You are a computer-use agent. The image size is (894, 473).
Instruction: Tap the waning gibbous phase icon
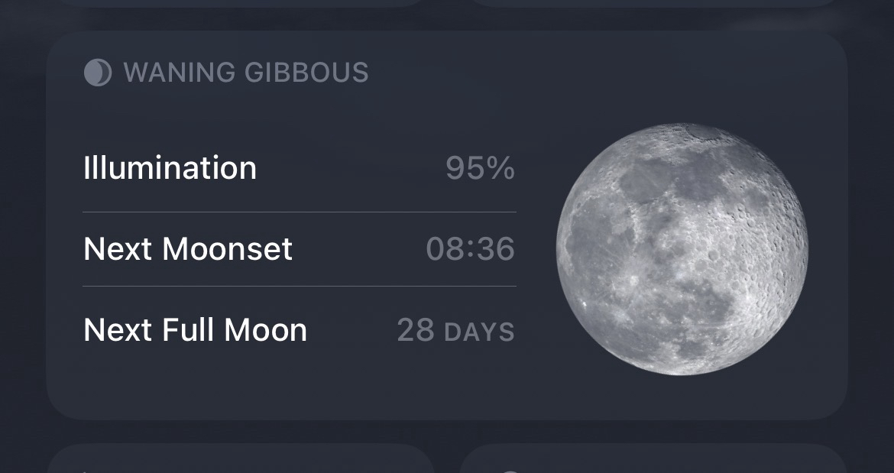click(x=97, y=73)
